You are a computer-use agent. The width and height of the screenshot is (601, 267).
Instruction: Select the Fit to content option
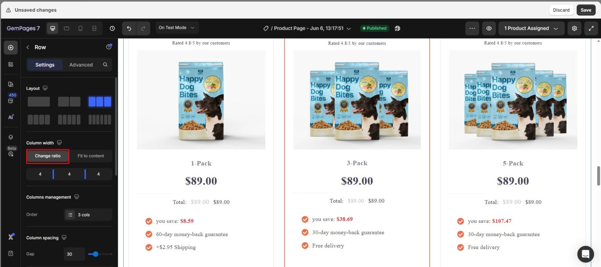click(91, 156)
